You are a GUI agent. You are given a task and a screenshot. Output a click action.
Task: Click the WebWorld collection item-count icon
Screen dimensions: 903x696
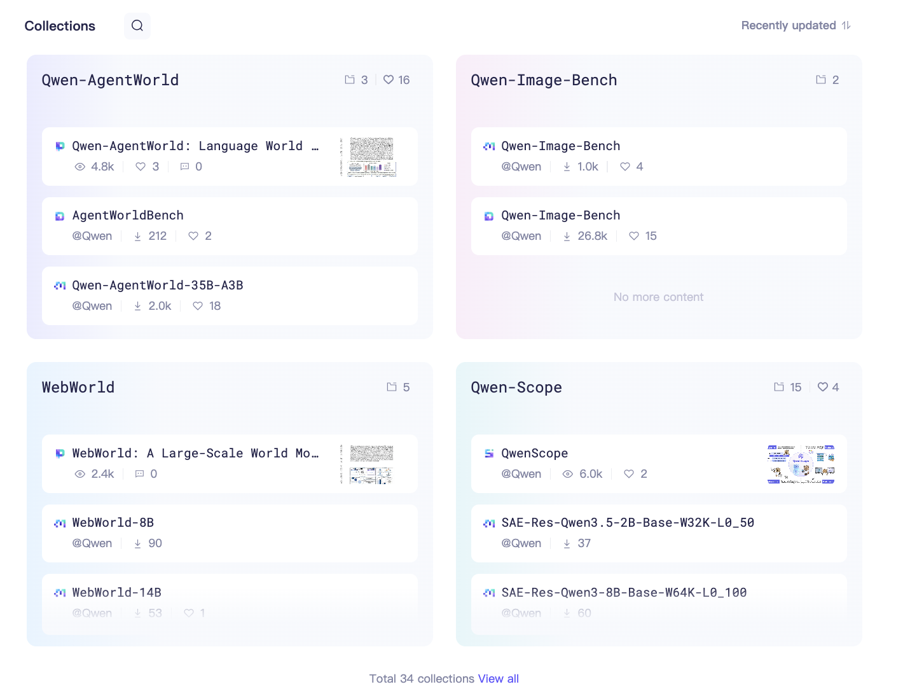pos(392,387)
